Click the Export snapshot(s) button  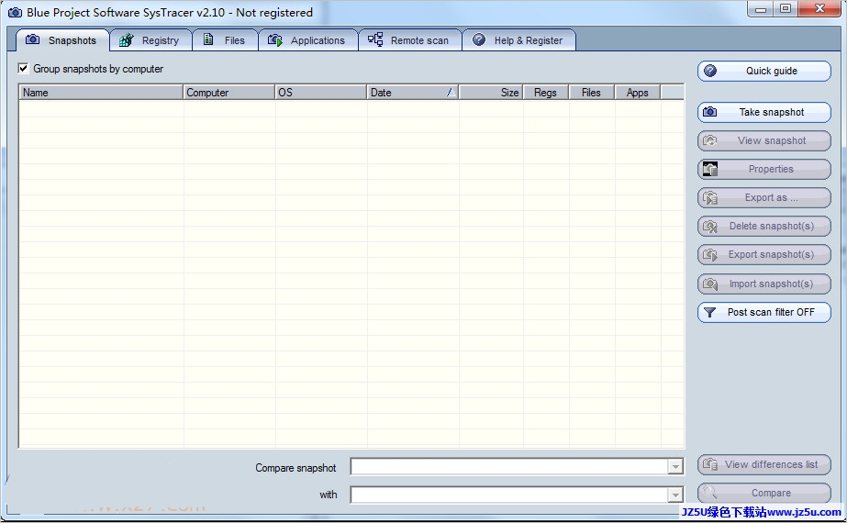pos(764,254)
